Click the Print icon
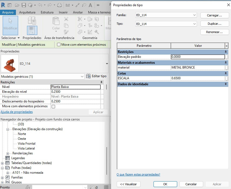 (59, 5)
